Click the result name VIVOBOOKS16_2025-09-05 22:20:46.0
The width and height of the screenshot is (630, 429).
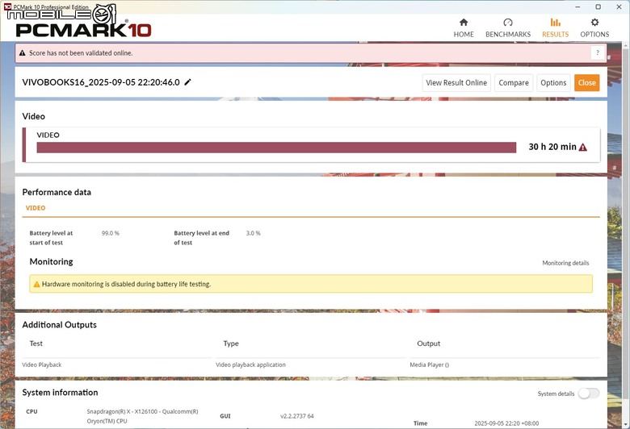point(101,82)
